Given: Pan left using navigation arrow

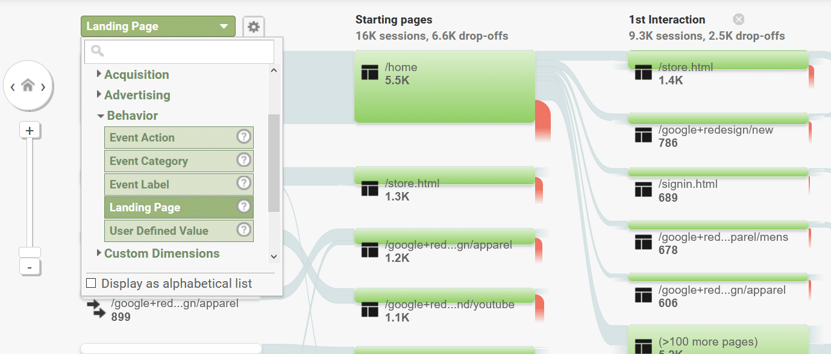Looking at the screenshot, I should click(13, 87).
